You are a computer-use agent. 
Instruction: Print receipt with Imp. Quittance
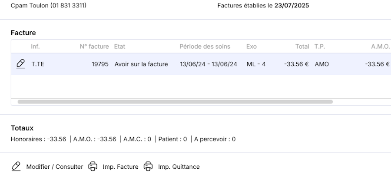pos(179,167)
